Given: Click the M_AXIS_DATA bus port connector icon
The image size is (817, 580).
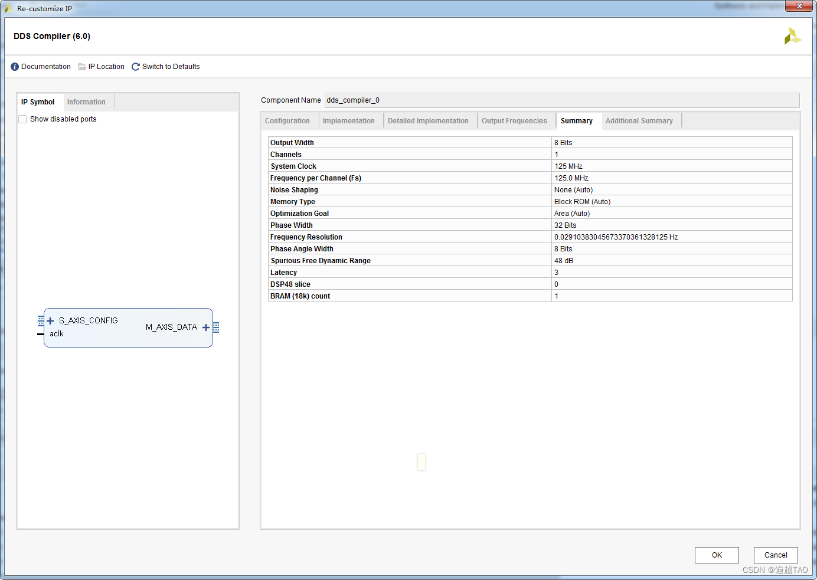Looking at the screenshot, I should pos(216,327).
